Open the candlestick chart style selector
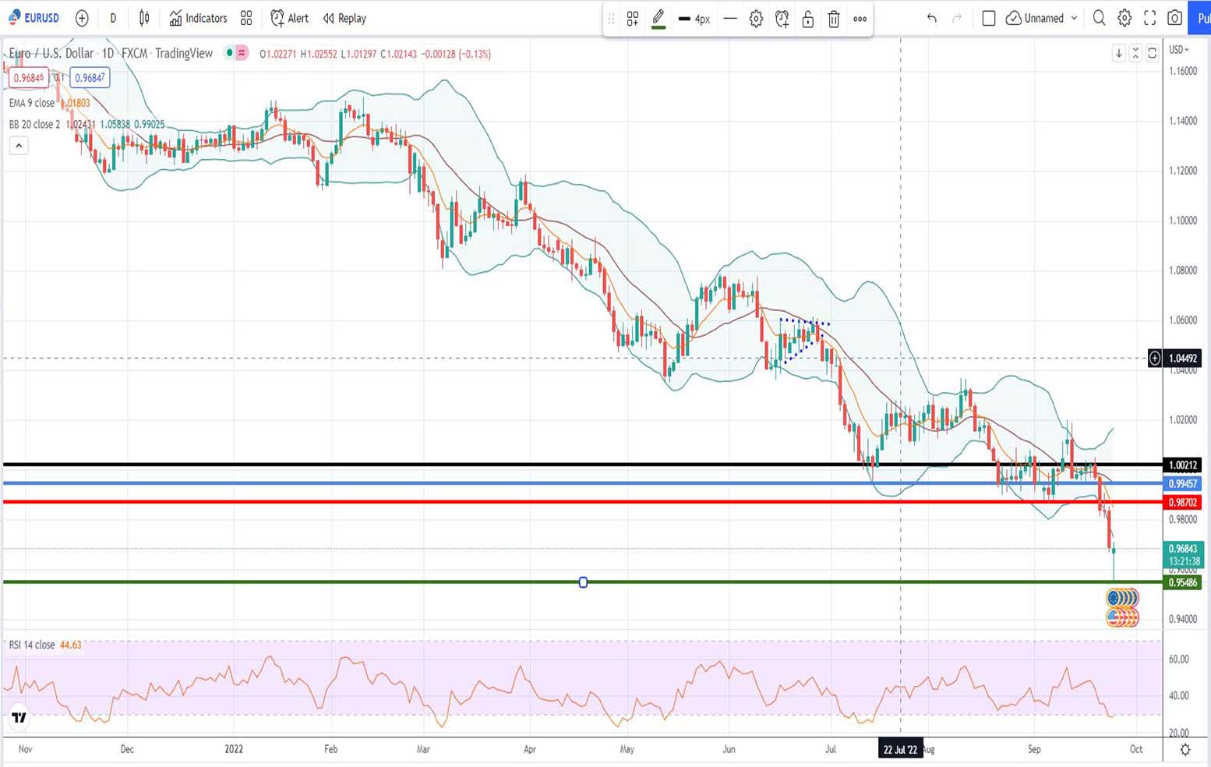Image resolution: width=1211 pixels, height=767 pixels. [144, 18]
